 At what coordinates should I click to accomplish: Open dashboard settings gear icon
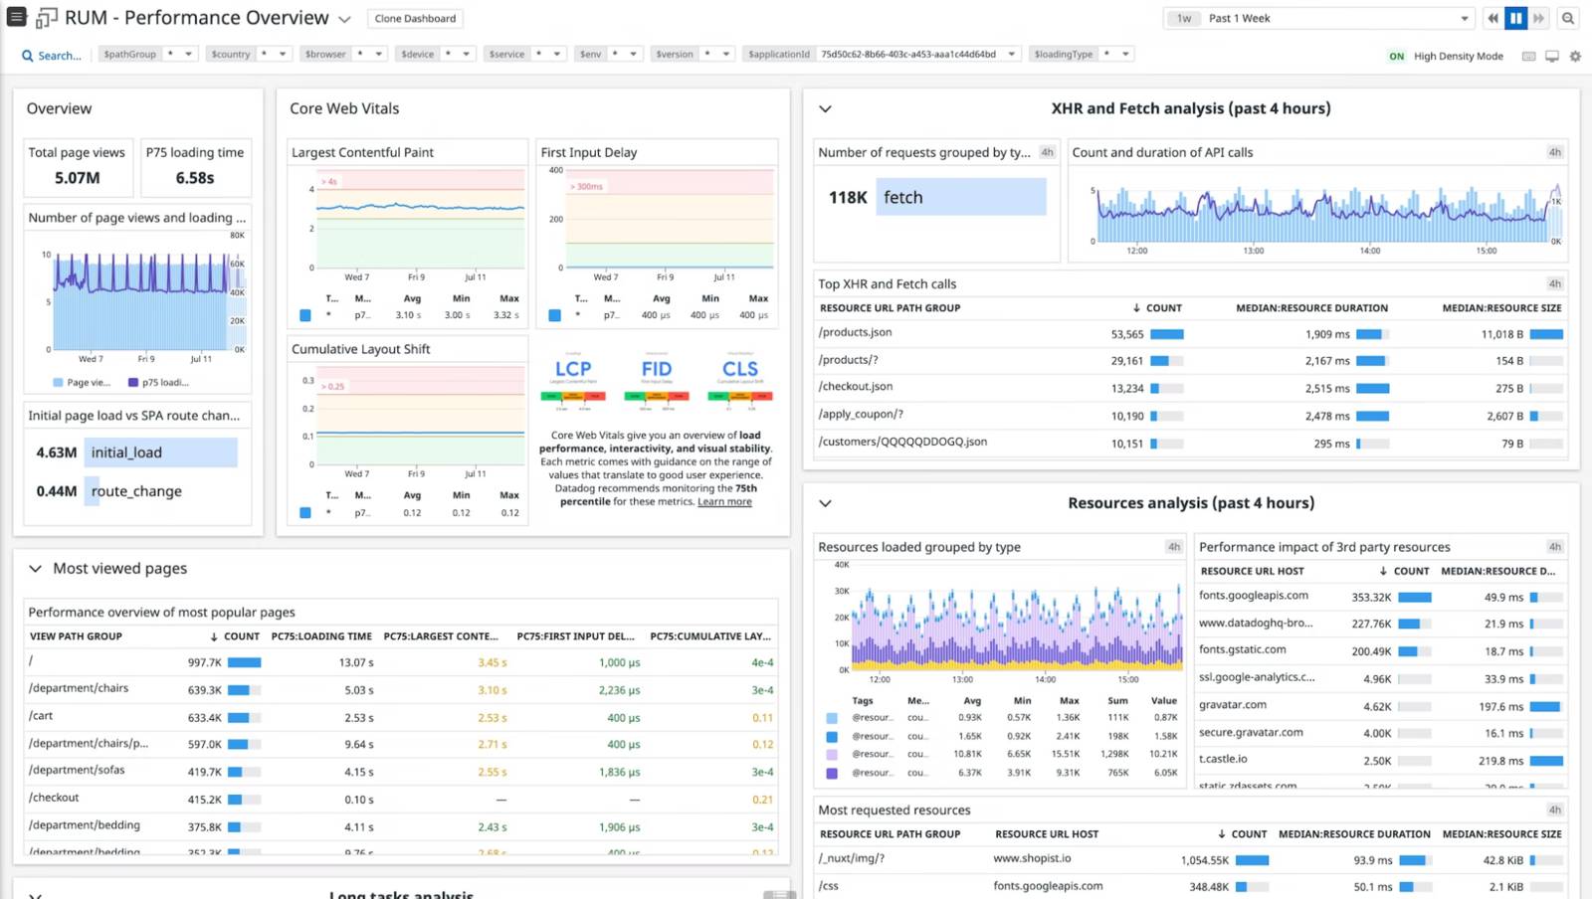point(1575,56)
